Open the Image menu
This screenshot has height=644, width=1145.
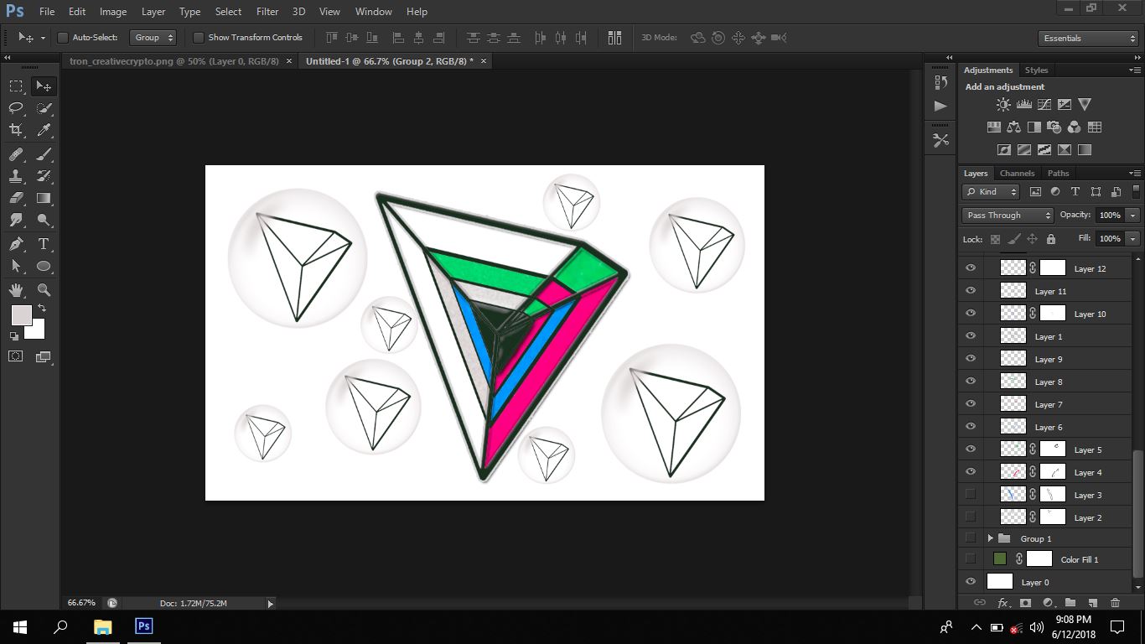[113, 12]
